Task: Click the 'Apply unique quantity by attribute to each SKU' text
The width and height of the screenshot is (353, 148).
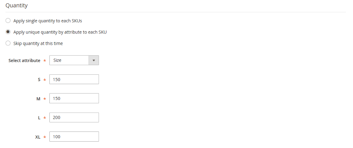Action: pyautogui.click(x=60, y=32)
